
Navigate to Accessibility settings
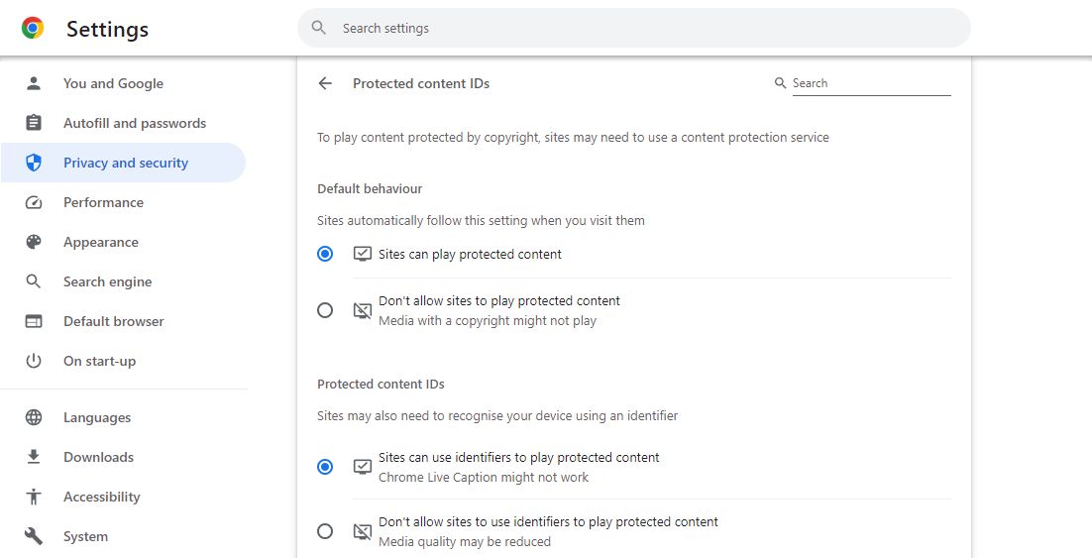click(x=101, y=497)
